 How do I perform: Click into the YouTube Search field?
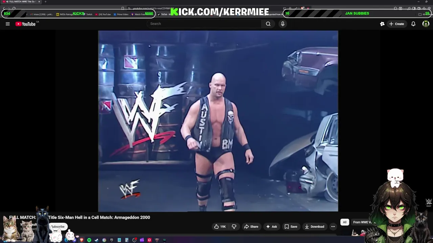(204, 24)
